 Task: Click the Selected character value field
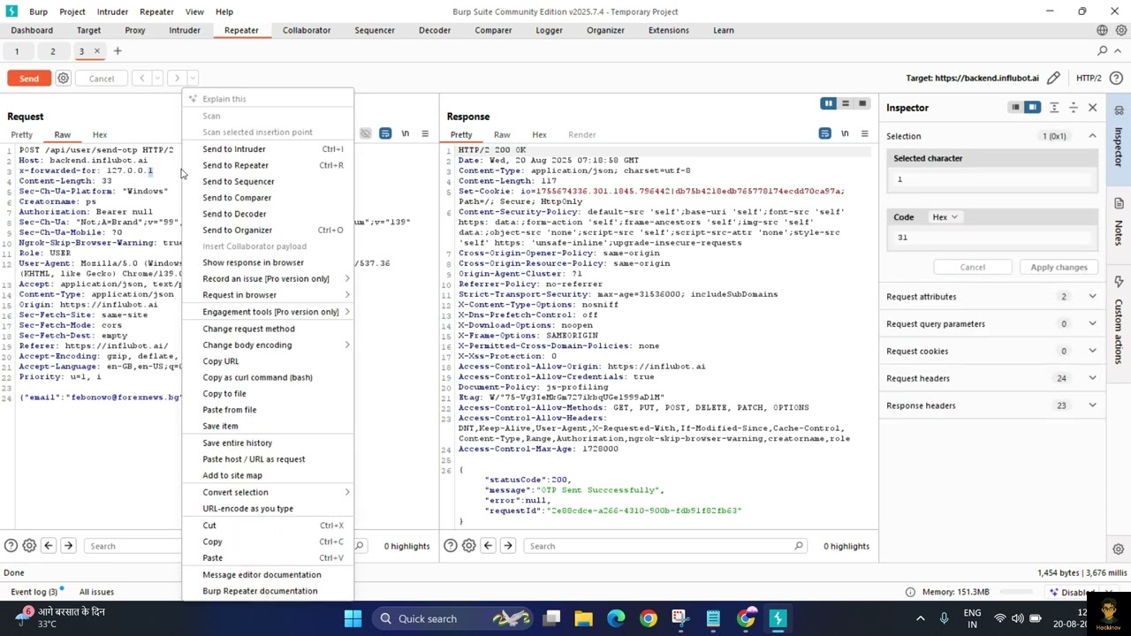(994, 179)
